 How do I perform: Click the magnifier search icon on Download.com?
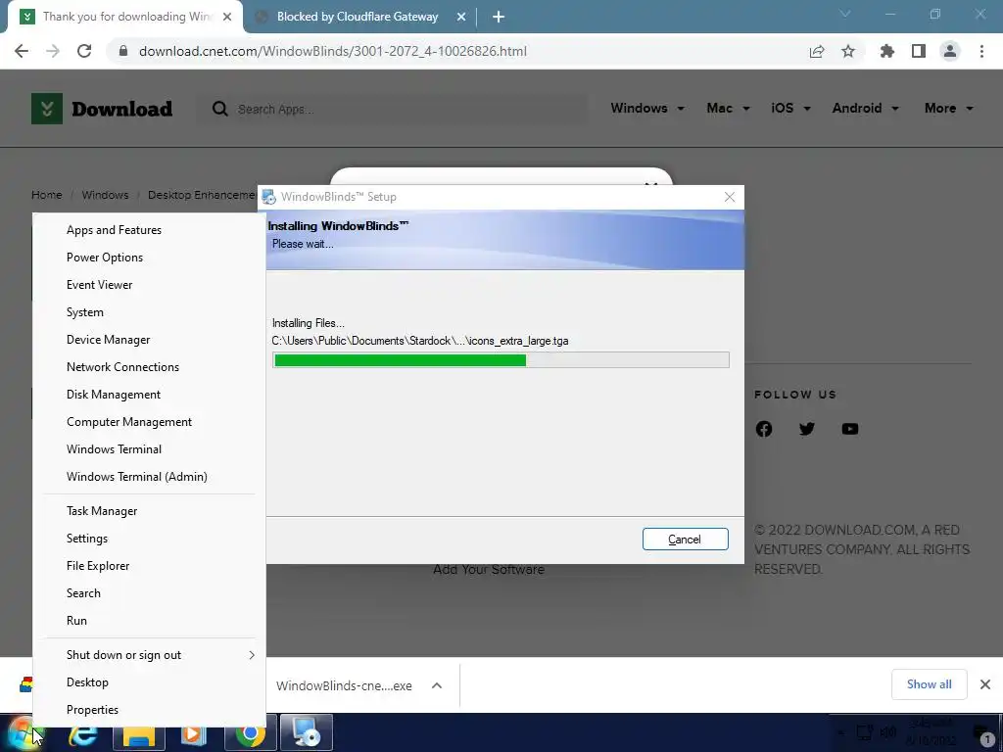(220, 109)
